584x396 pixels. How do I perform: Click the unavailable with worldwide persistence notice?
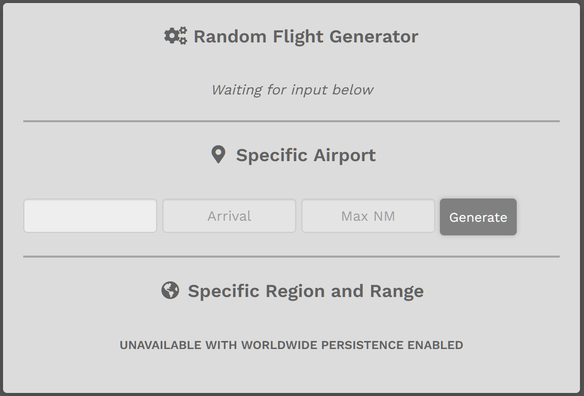(x=291, y=345)
